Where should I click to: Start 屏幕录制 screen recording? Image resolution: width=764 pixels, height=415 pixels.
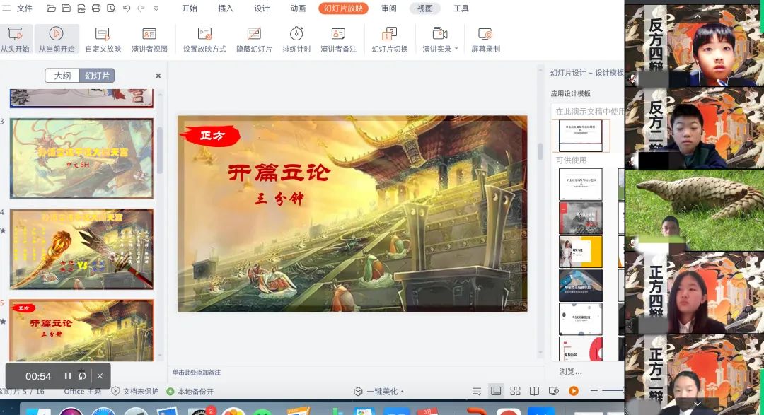coord(485,39)
